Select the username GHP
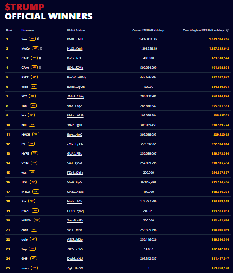233x273 pixels. [24, 258]
